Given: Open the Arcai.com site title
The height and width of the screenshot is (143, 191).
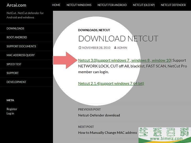Looking at the screenshot, I should pos(16,5).
